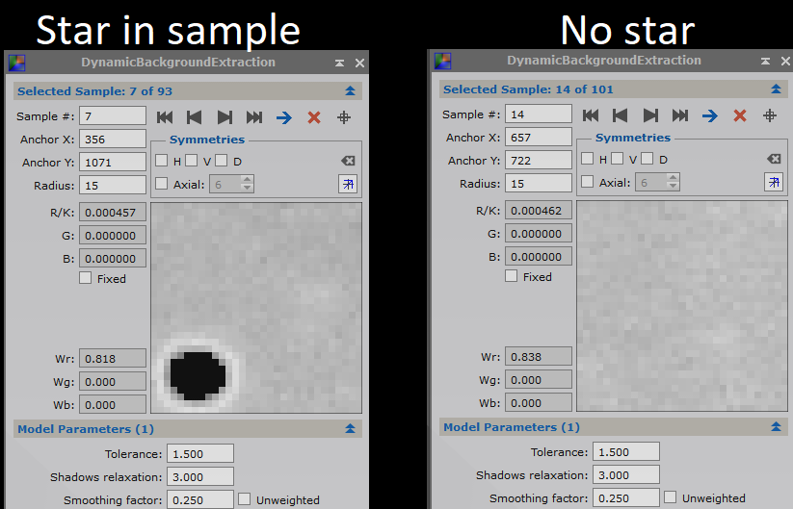Click show symmetries icon in left window
This screenshot has height=509, width=793.
(x=348, y=184)
